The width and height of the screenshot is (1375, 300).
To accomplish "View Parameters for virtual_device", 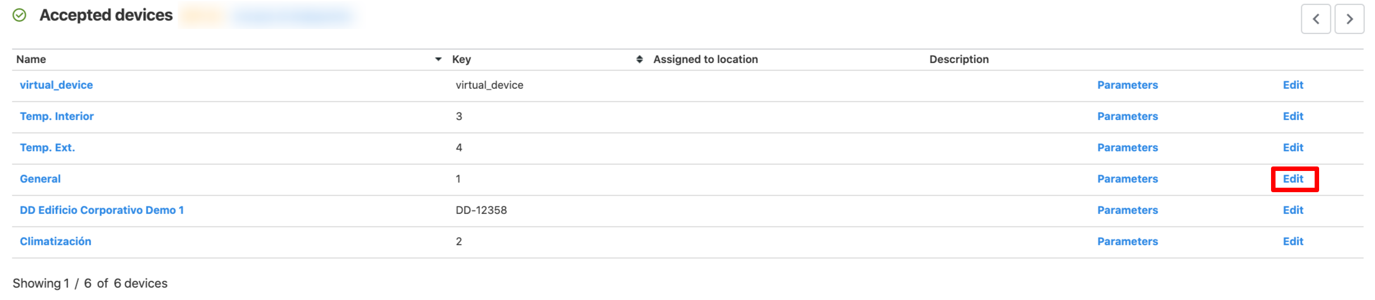I will (1127, 85).
